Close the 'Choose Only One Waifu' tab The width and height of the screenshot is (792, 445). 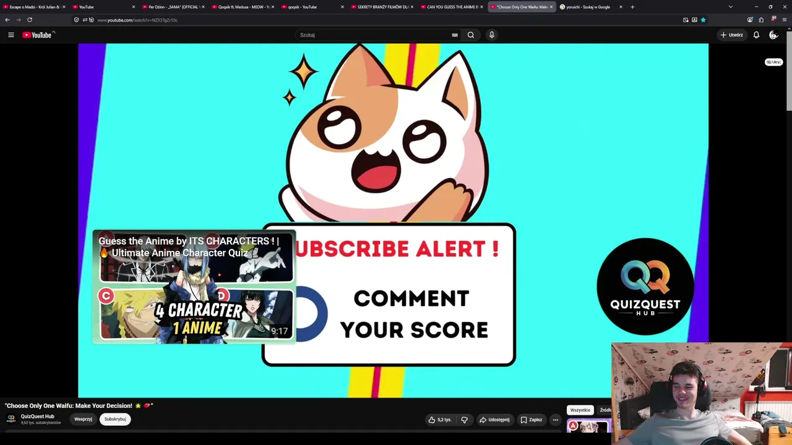coord(551,7)
